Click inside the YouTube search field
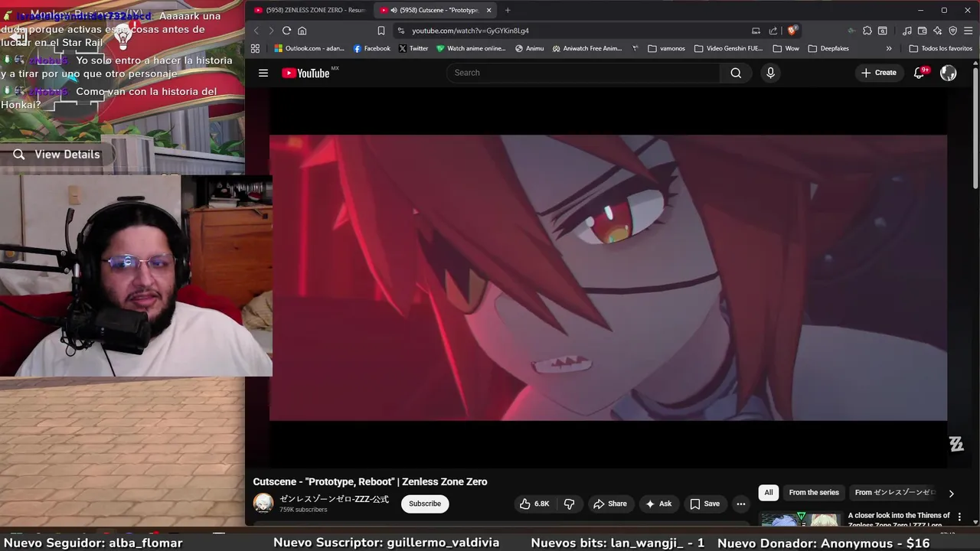Screen dimensions: 980x551 (583, 73)
